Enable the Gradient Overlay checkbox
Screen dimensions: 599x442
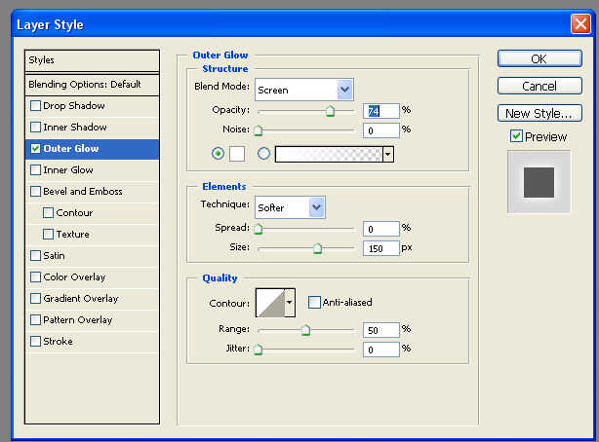coord(35,298)
